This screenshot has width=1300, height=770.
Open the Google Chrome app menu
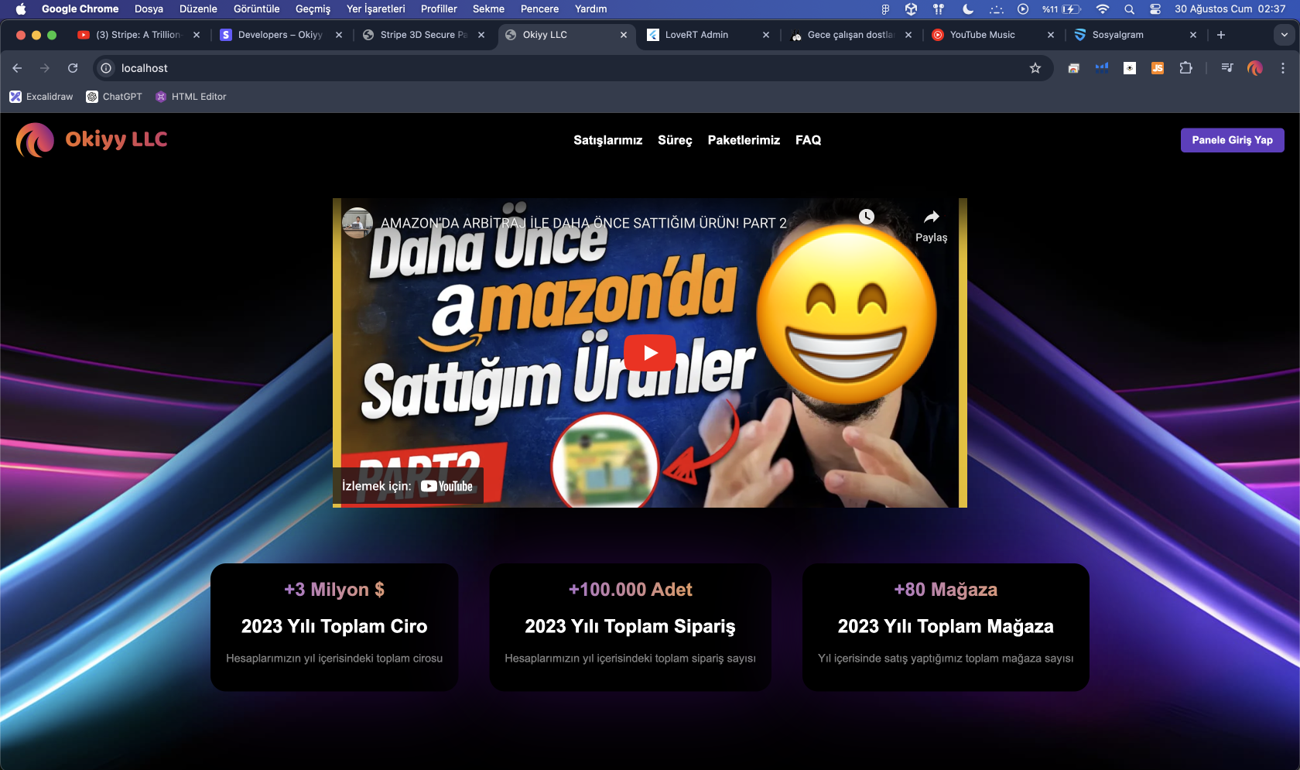pos(80,9)
